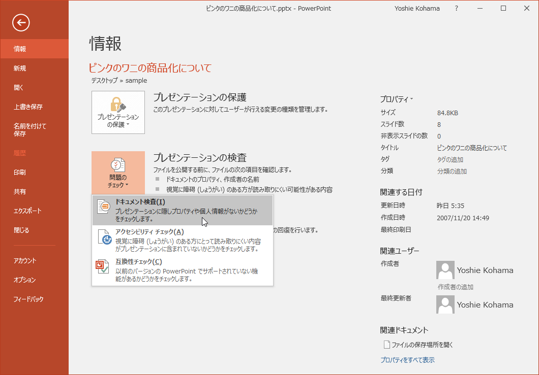Viewport: 539px width, 375px height.
Task: Select 印刷 in the sidebar
Action: coord(19,172)
